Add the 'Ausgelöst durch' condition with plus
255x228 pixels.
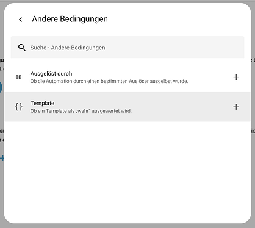click(236, 77)
